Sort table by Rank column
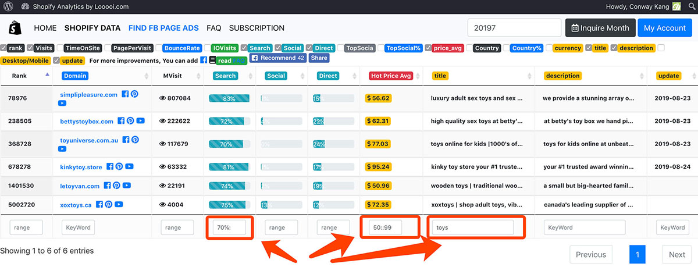This screenshot has width=698, height=267. (x=26, y=76)
